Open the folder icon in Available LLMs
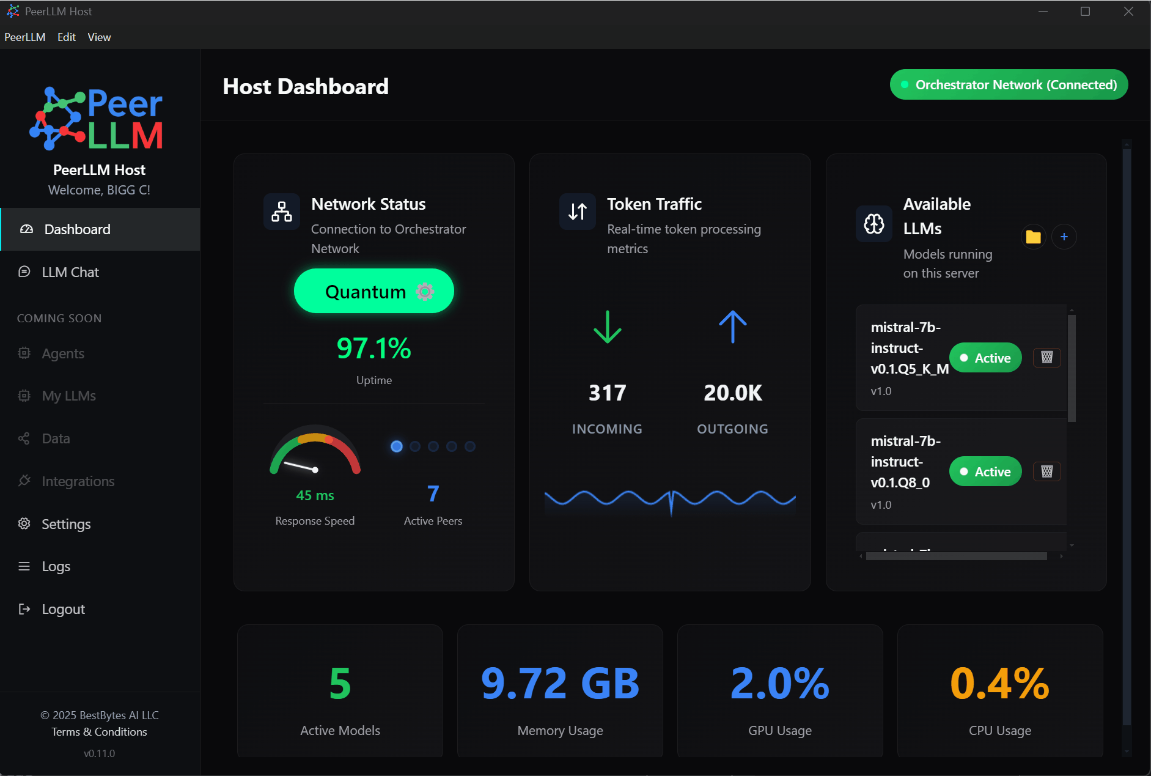Screen dimensions: 1151x776 tap(1033, 237)
